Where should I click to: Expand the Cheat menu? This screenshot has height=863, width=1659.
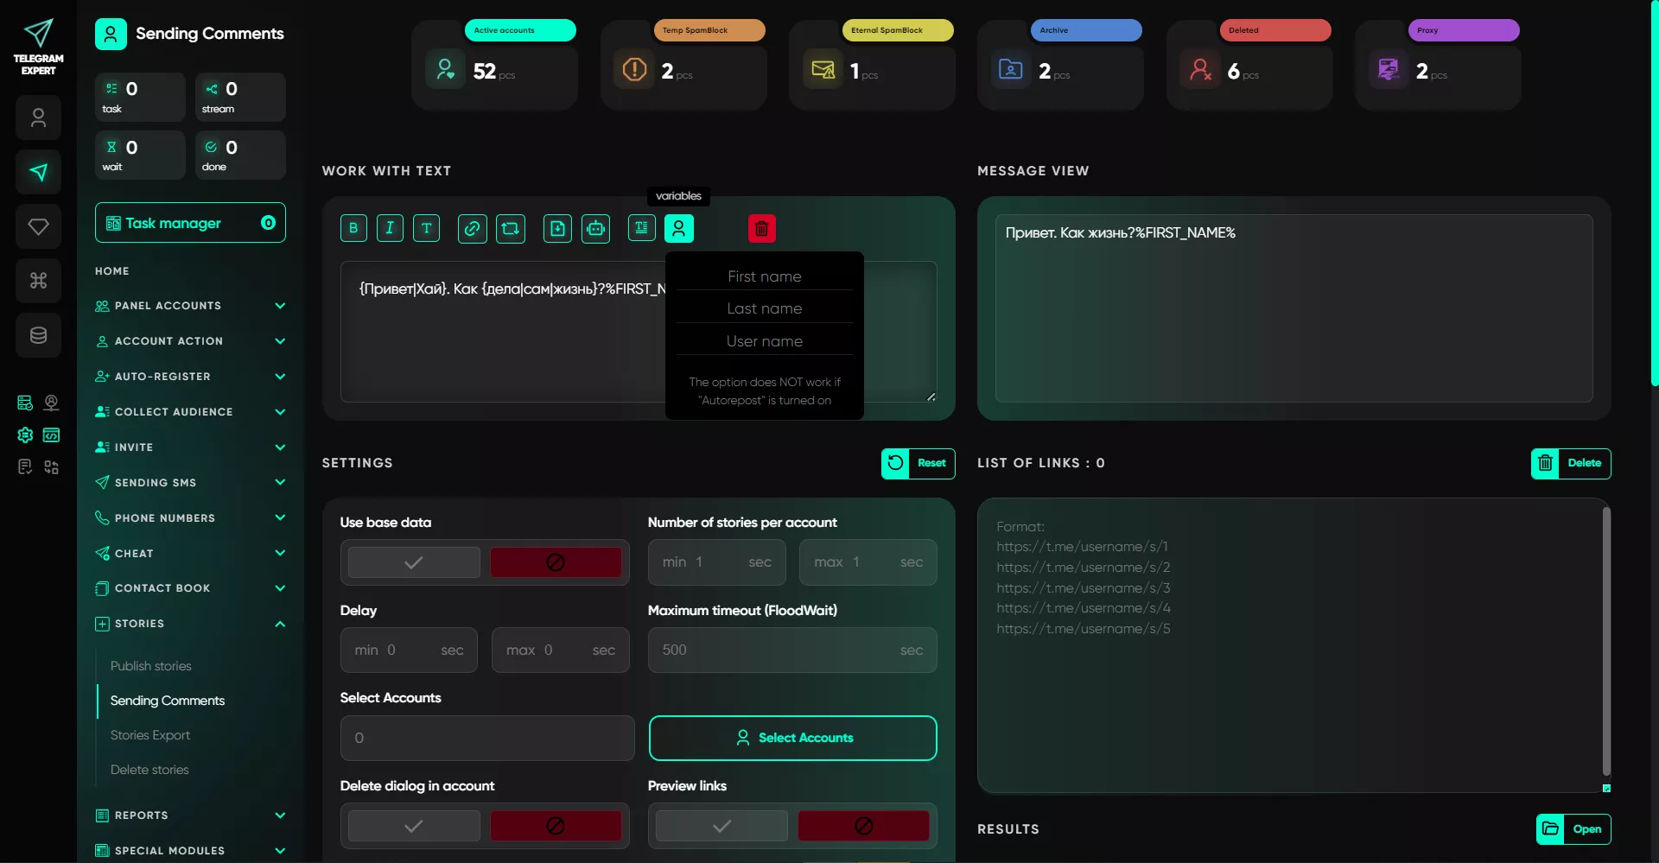click(x=190, y=554)
